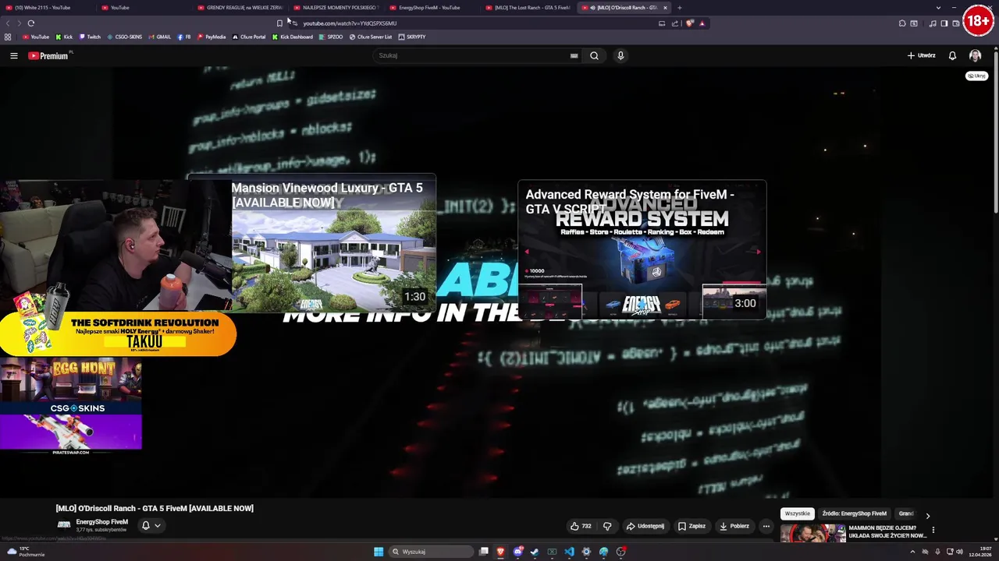Image resolution: width=999 pixels, height=561 pixels.
Task: Open the on-screen keyboard icon in search box
Action: (574, 55)
